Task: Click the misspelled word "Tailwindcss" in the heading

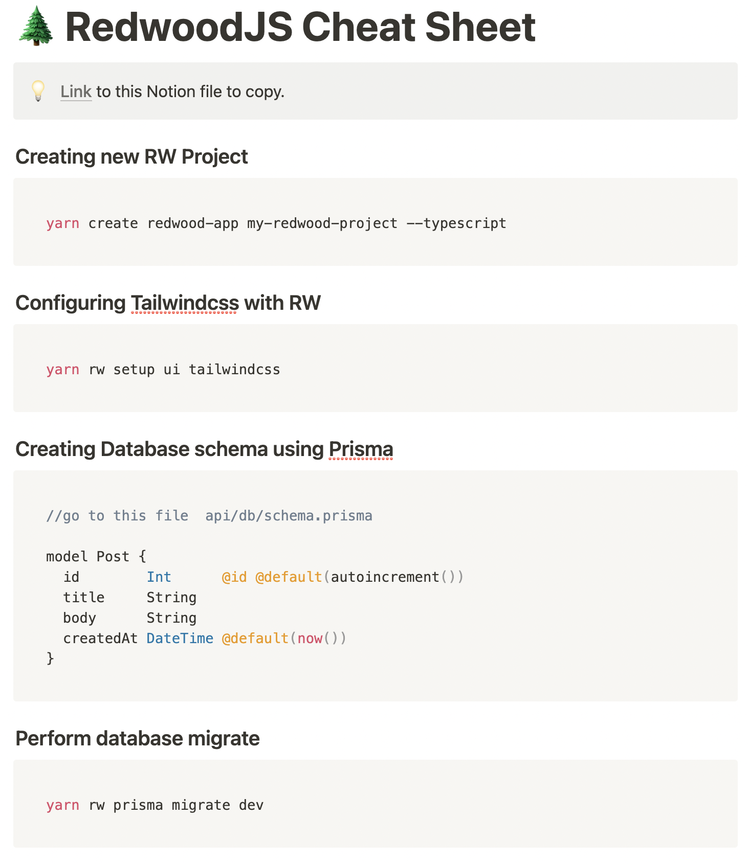Action: tap(185, 303)
